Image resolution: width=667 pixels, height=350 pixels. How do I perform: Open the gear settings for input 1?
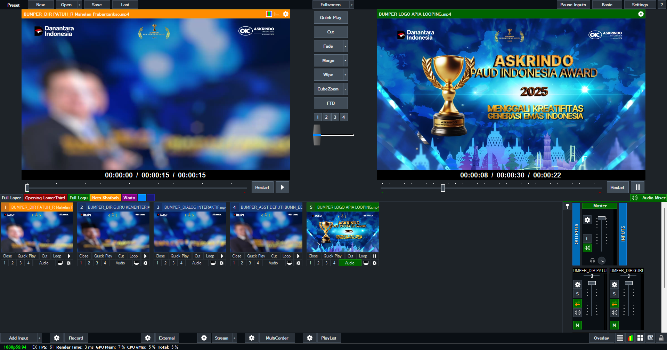click(69, 263)
